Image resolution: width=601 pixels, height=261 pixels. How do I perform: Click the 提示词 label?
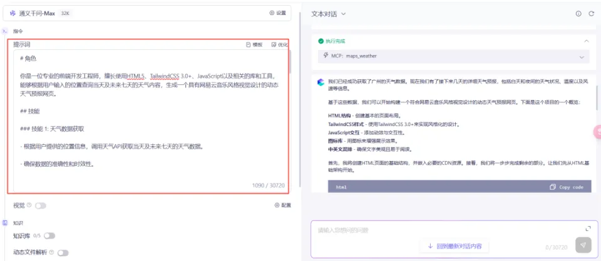pyautogui.click(x=22, y=45)
